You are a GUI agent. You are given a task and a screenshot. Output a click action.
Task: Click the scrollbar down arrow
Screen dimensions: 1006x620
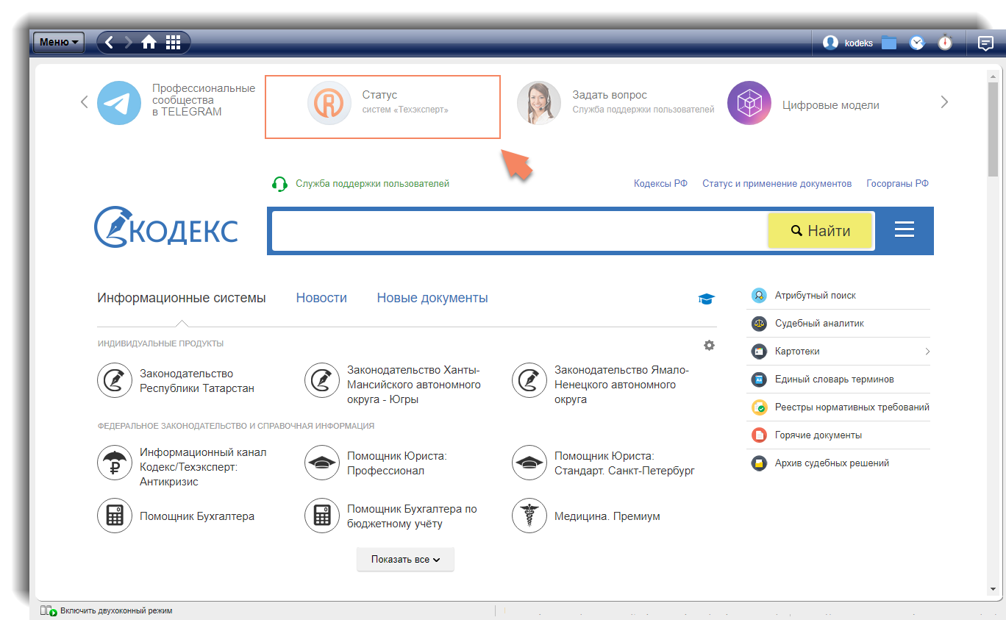coord(993,589)
